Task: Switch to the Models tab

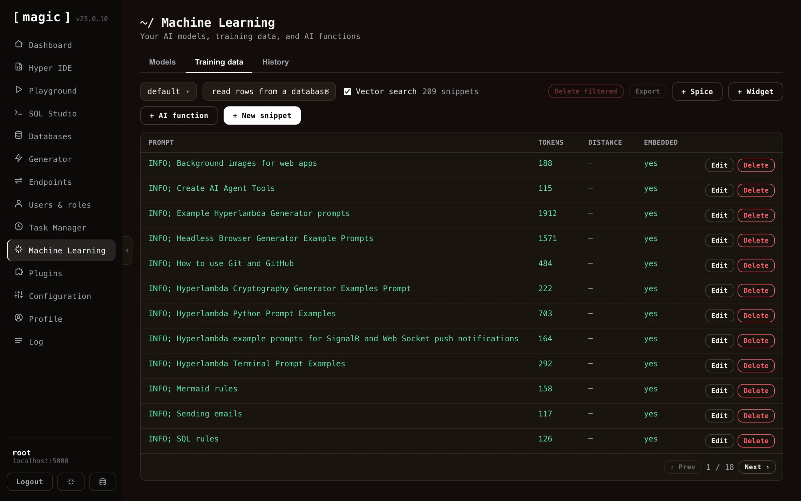Action: coord(162,62)
